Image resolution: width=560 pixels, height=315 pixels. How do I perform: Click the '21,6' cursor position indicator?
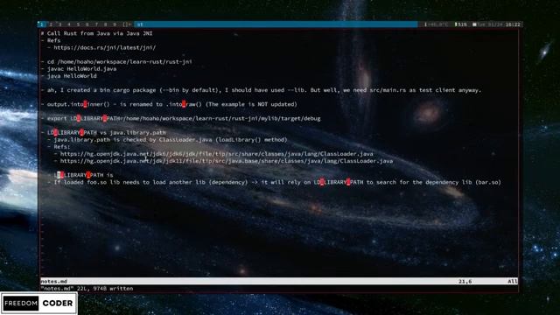tap(465, 281)
